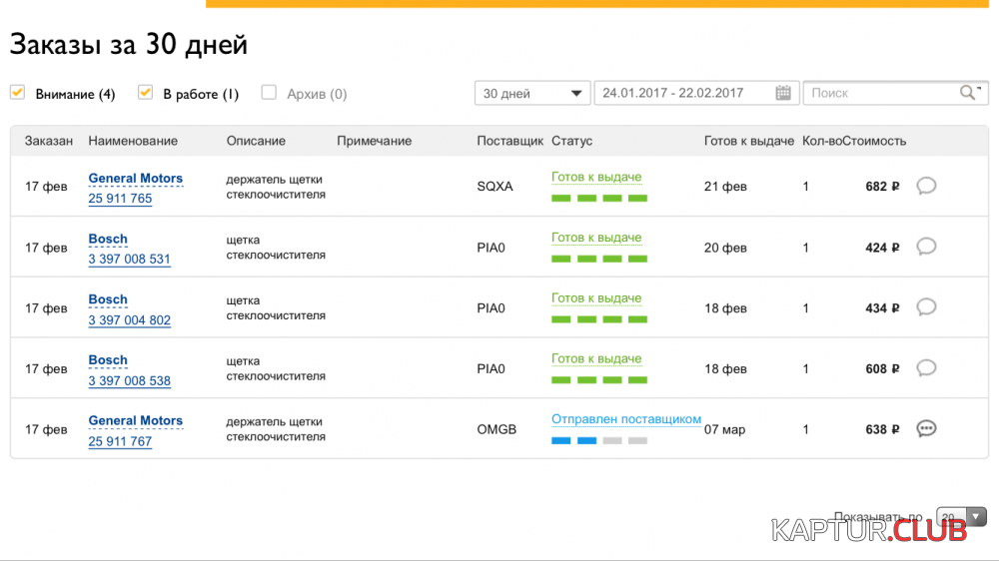Click the Примечание column header
The height and width of the screenshot is (561, 999).
(x=374, y=141)
